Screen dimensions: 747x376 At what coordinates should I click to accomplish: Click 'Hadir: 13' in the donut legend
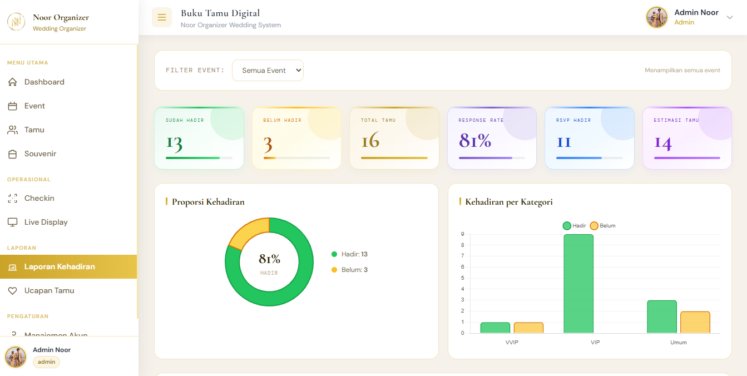tap(349, 254)
